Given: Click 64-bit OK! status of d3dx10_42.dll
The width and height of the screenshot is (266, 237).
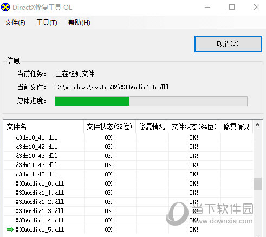Looking at the screenshot, I should (194, 147).
